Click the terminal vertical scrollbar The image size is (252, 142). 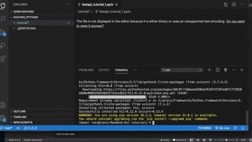(x=247, y=118)
